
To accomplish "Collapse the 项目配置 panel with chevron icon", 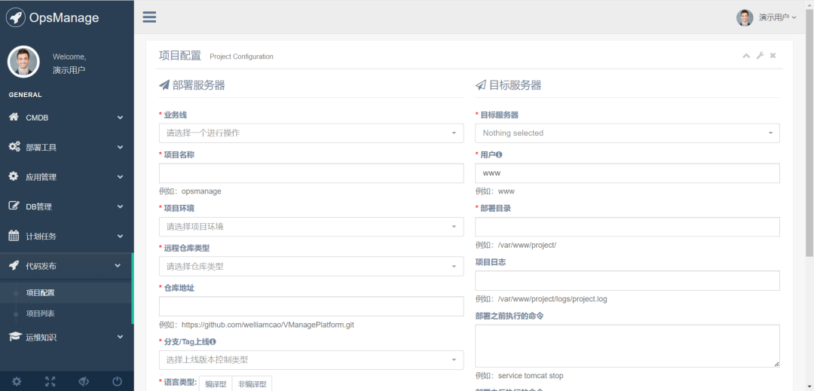I will pyautogui.click(x=746, y=56).
